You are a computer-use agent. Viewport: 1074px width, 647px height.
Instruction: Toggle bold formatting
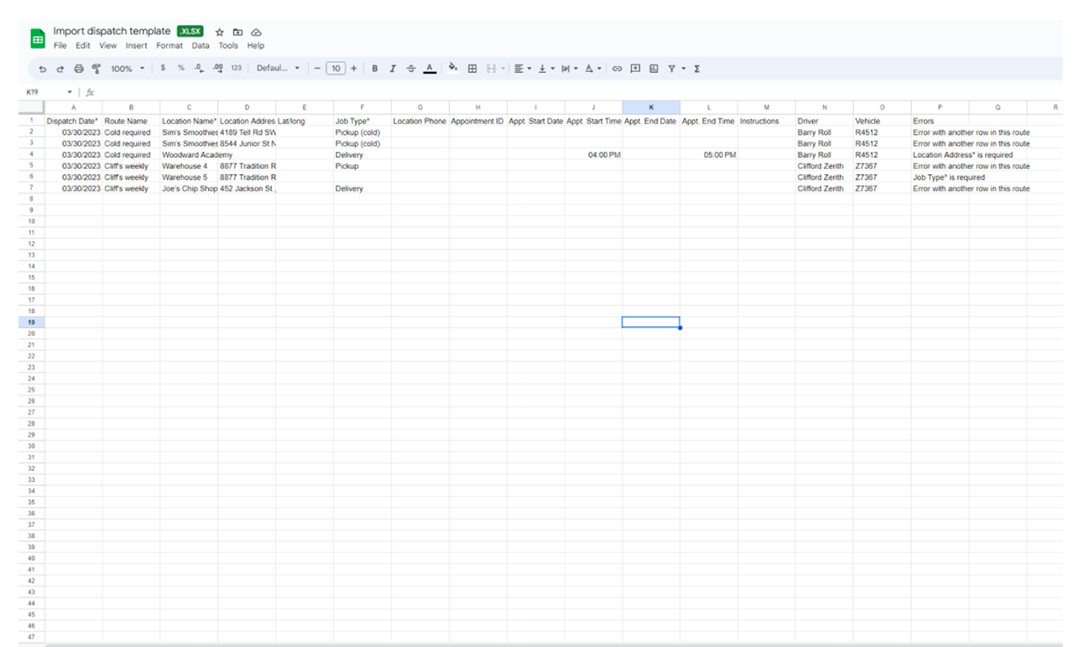pyautogui.click(x=374, y=69)
